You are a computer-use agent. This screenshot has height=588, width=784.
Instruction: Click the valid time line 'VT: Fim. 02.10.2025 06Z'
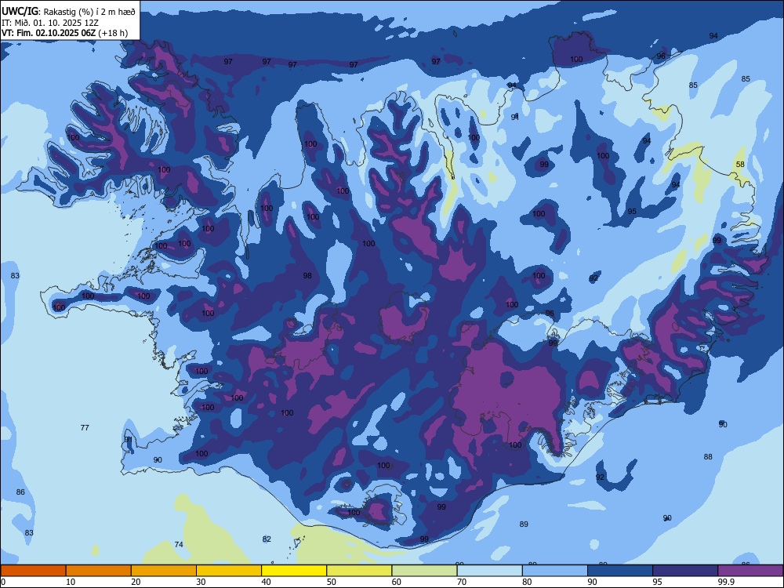[x=49, y=33]
